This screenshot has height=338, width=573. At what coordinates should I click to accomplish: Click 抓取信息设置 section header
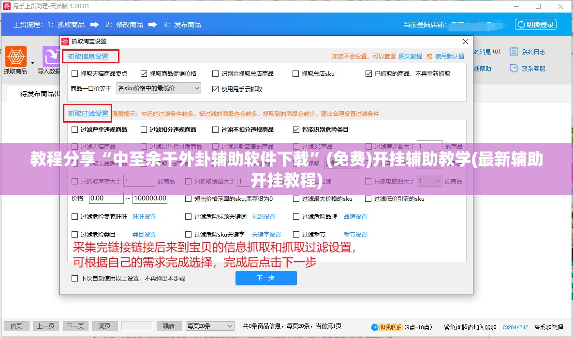point(88,56)
